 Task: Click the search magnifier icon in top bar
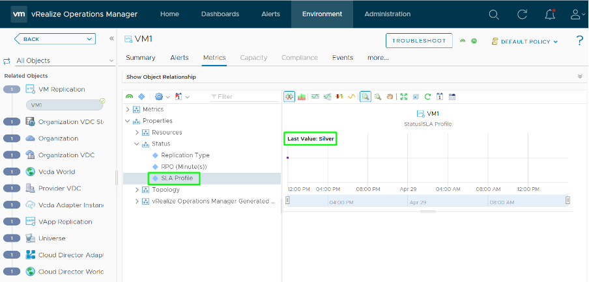click(x=494, y=14)
